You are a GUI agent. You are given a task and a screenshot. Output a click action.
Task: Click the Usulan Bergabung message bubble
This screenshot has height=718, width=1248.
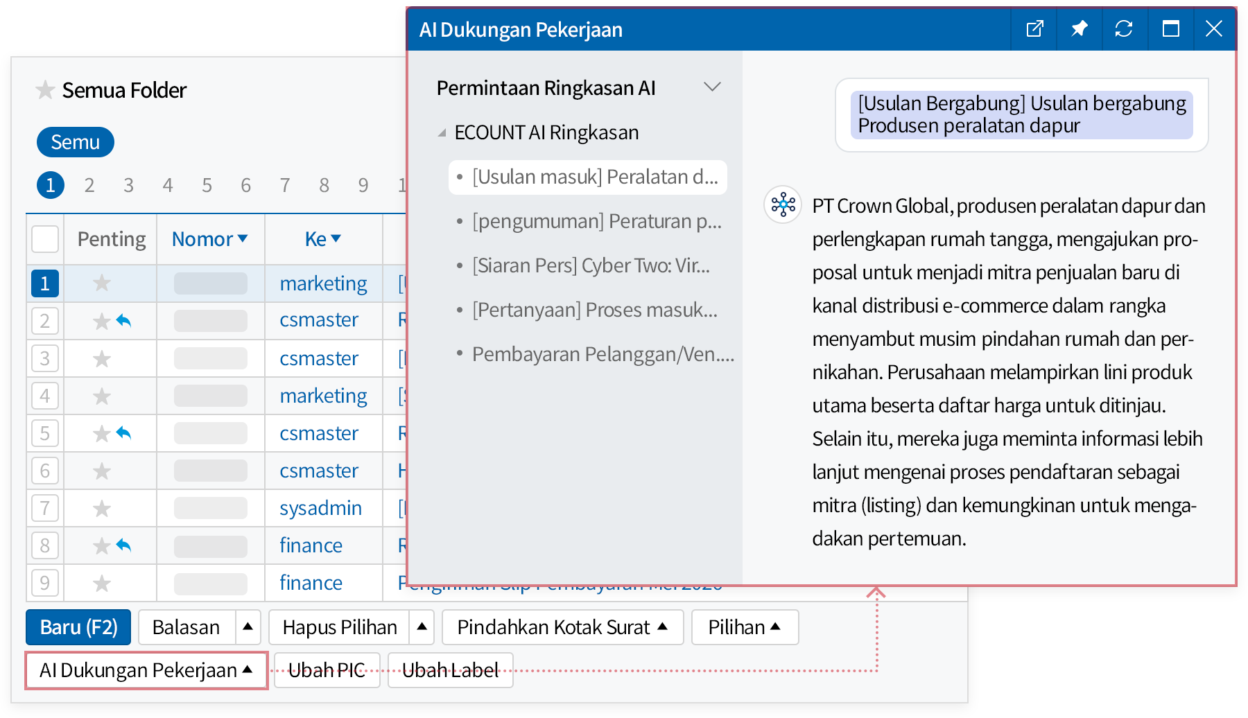pos(1022,114)
